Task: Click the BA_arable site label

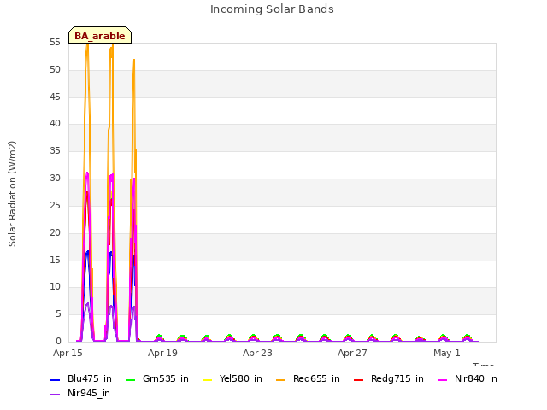Action: pos(100,36)
